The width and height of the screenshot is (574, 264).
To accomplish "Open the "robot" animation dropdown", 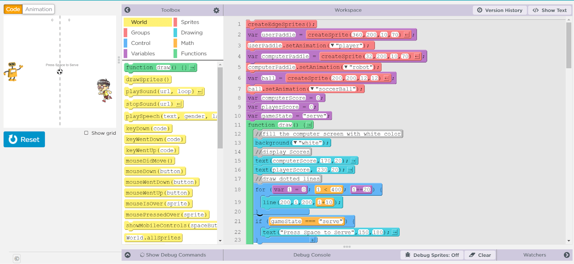I will (x=346, y=67).
